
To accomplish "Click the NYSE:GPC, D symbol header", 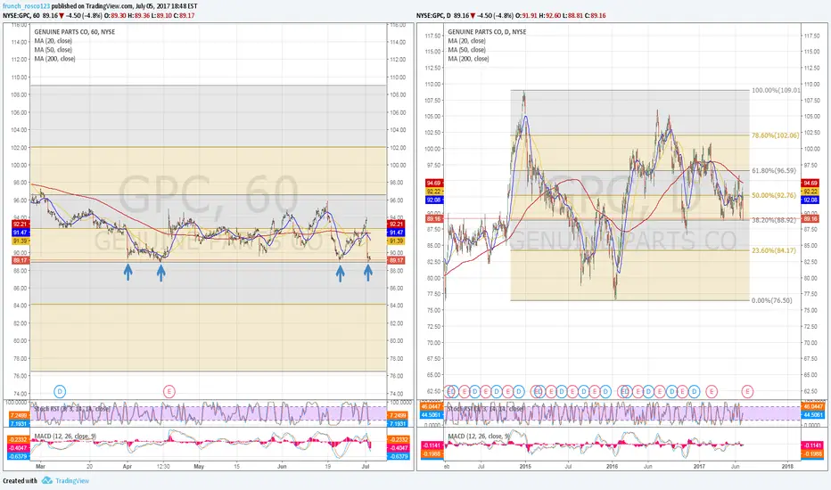I will click(x=433, y=16).
